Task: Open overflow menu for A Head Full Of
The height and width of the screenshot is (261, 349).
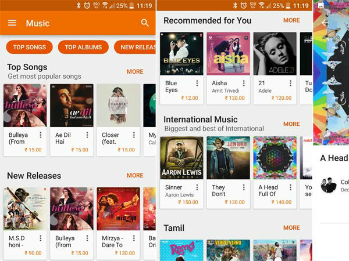Action: click(x=290, y=187)
